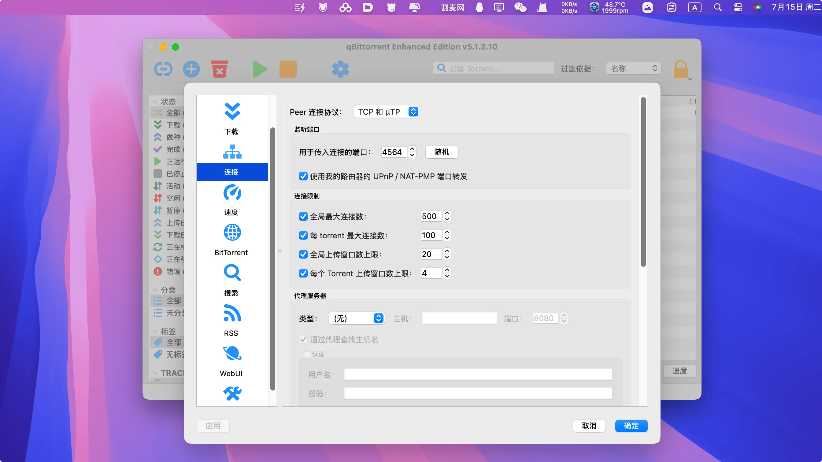Uncheck global max connections (全局最大连接数)
Image resolution: width=822 pixels, height=462 pixels.
pyautogui.click(x=303, y=217)
